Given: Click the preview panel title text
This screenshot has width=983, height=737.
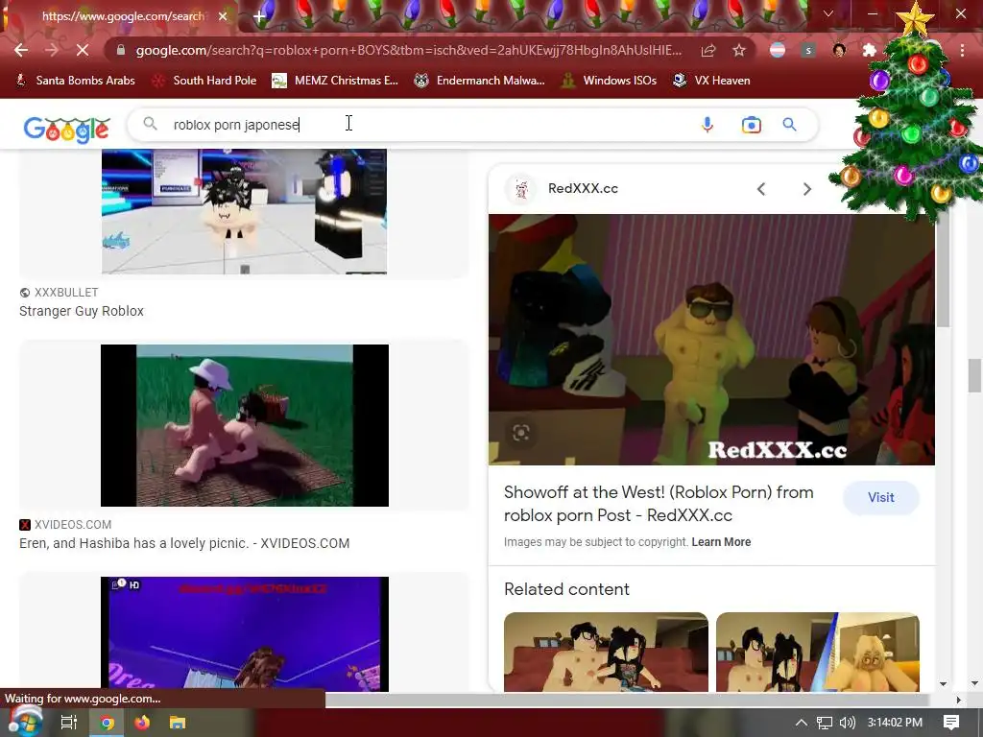Looking at the screenshot, I should [659, 504].
